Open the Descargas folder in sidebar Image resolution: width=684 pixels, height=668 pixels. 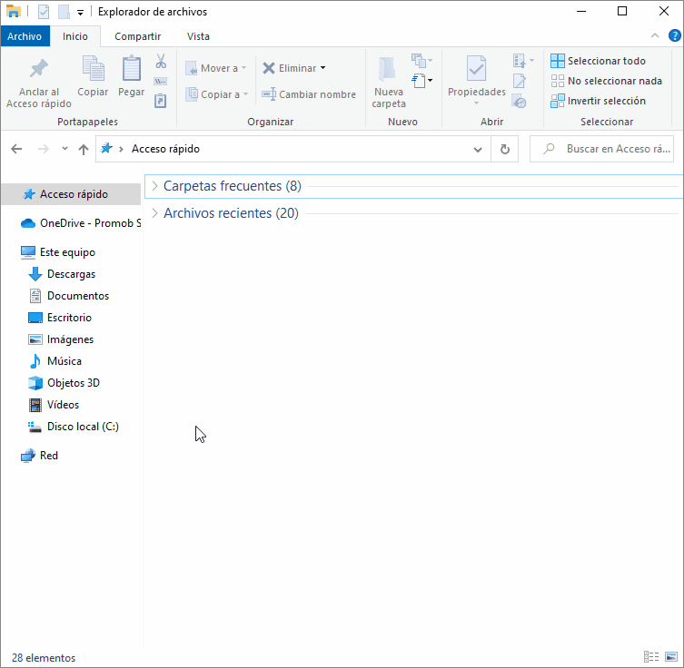pos(71,274)
